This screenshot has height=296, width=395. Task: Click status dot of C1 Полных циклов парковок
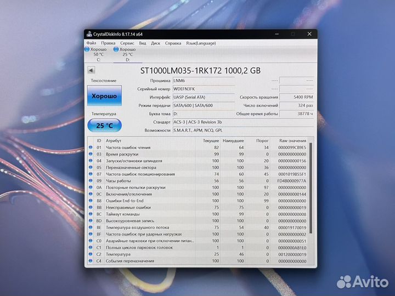tap(91, 247)
